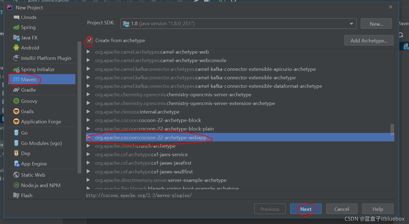Viewport: 409px width, 224px height.
Task: Click the IntelliJ Platform Plugin icon
Action: point(16,58)
